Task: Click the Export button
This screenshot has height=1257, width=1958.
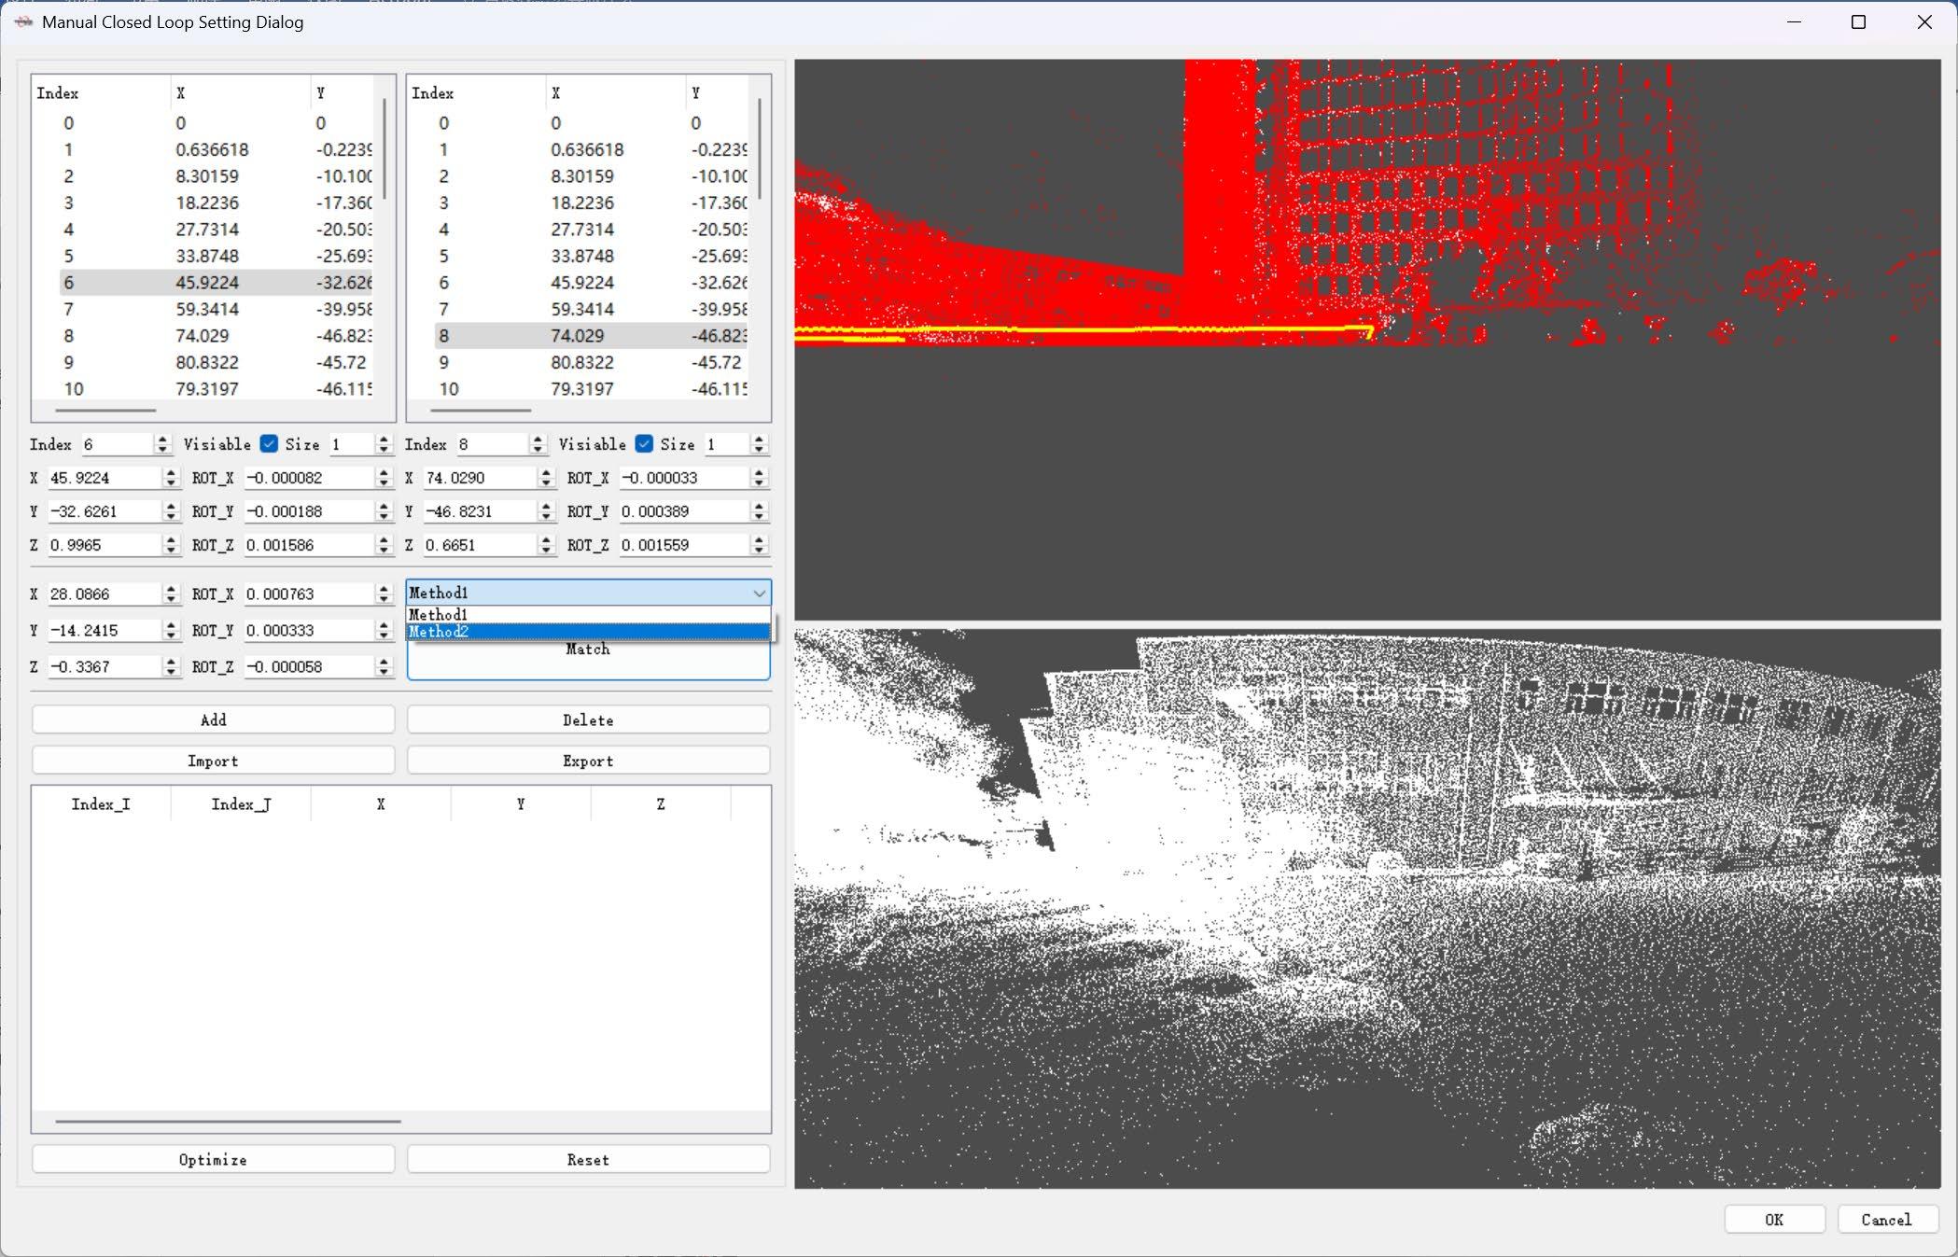Action: pos(588,761)
